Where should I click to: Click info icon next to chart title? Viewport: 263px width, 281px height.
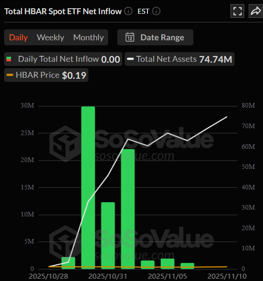128,11
